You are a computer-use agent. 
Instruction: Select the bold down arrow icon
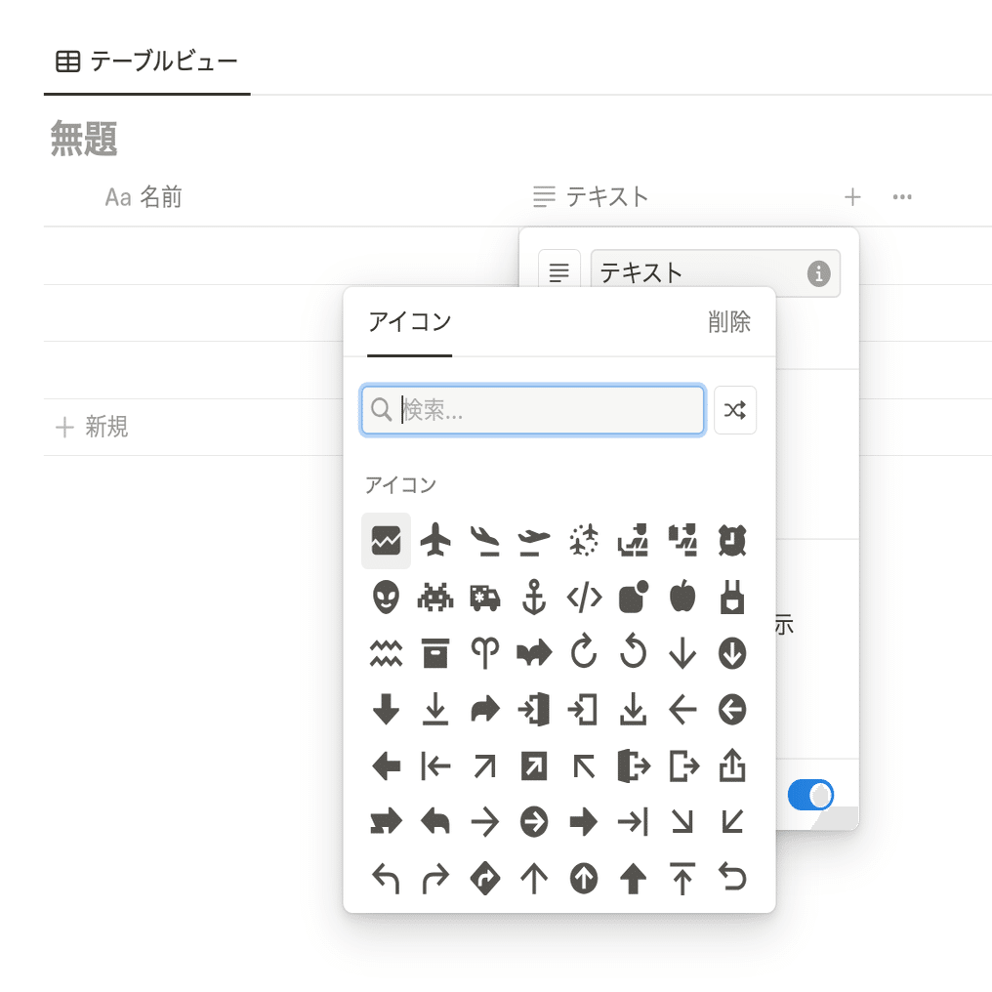pos(386,710)
